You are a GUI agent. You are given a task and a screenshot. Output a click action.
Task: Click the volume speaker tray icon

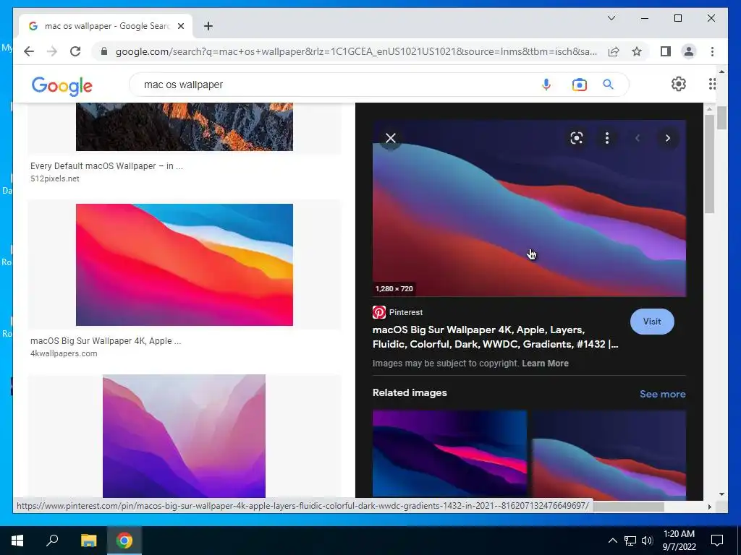[x=647, y=541]
